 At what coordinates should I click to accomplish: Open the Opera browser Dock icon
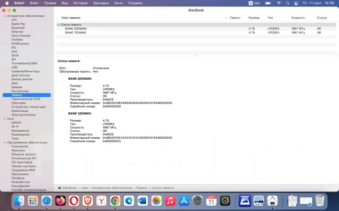(x=74, y=201)
